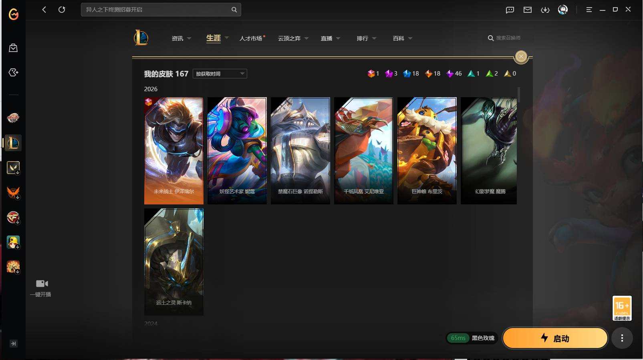Click the top search box 异人之下终测招募开启
Image resolution: width=643 pixels, height=360 pixels.
point(161,10)
